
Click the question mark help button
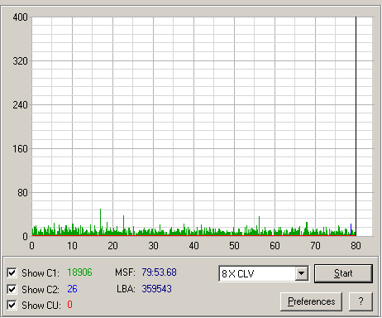[361, 301]
